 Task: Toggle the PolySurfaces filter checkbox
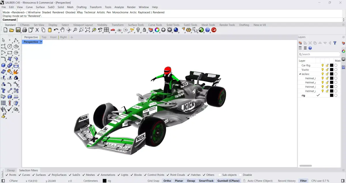(x=49, y=175)
